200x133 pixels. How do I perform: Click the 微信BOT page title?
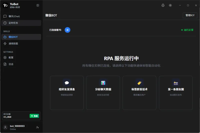pyautogui.click(x=51, y=15)
